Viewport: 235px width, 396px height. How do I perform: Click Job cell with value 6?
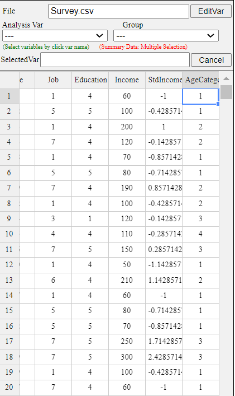coord(53,280)
